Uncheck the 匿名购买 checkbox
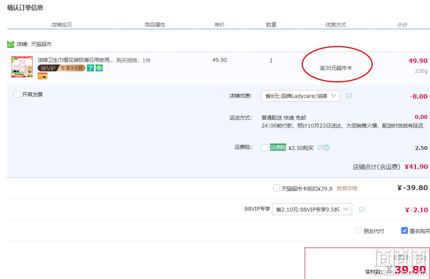This screenshot has height=279, width=430. click(x=405, y=230)
